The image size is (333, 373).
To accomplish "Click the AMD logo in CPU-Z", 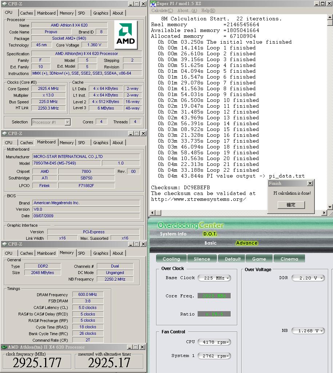I will coord(126,35).
